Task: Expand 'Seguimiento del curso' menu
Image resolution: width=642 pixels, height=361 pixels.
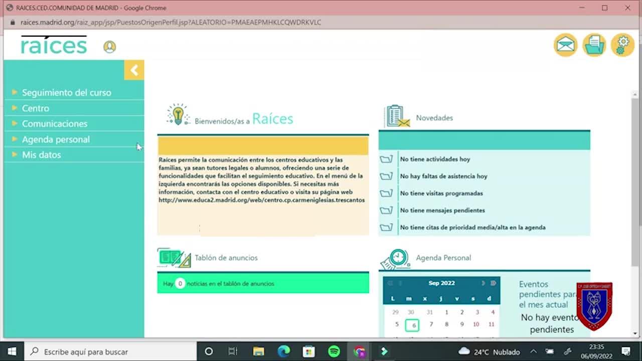Action: click(x=66, y=93)
